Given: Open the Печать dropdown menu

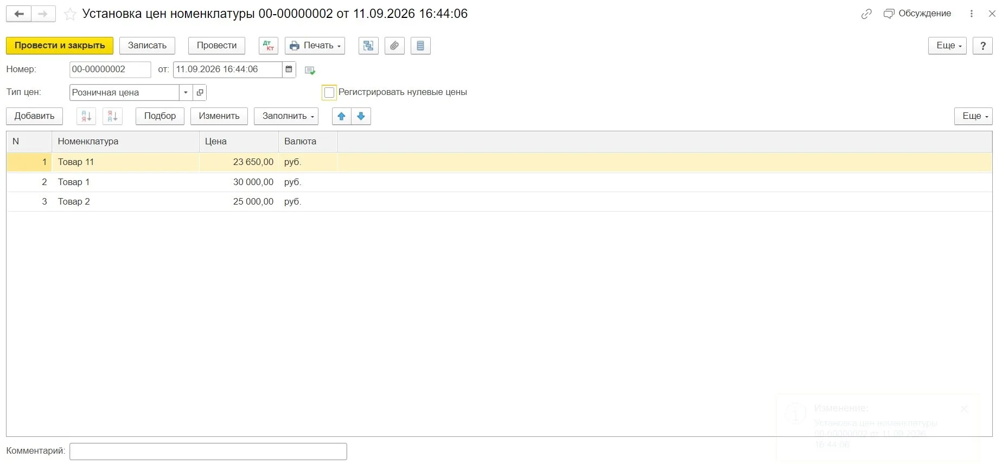Looking at the screenshot, I should (x=315, y=46).
